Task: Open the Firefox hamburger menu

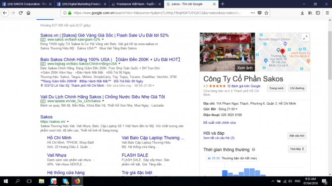Action: click(x=327, y=13)
